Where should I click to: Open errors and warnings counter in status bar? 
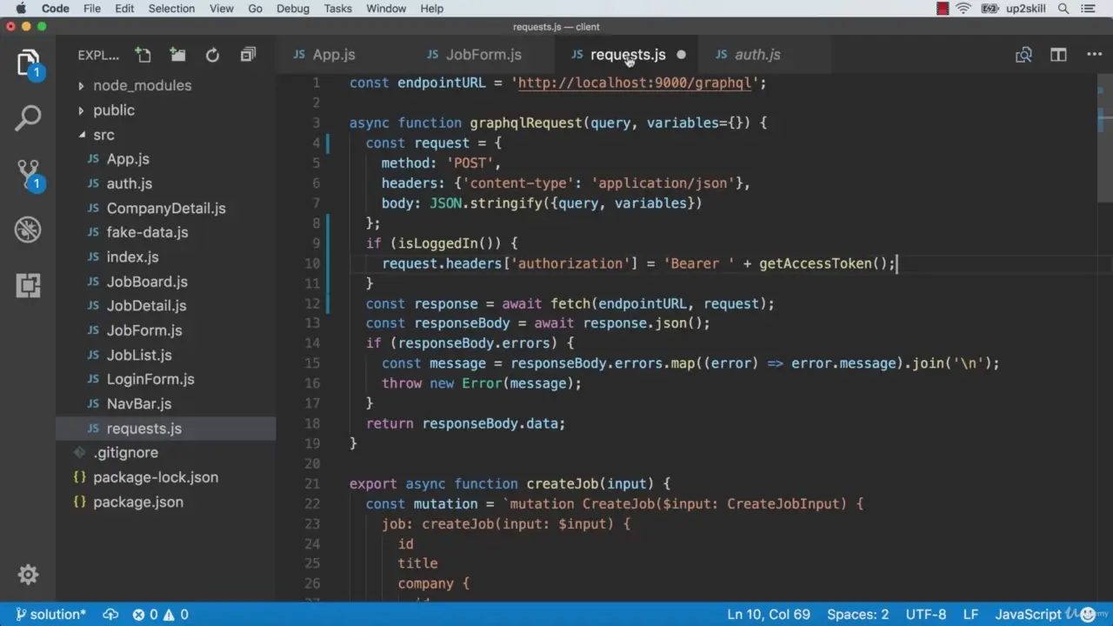(x=160, y=614)
